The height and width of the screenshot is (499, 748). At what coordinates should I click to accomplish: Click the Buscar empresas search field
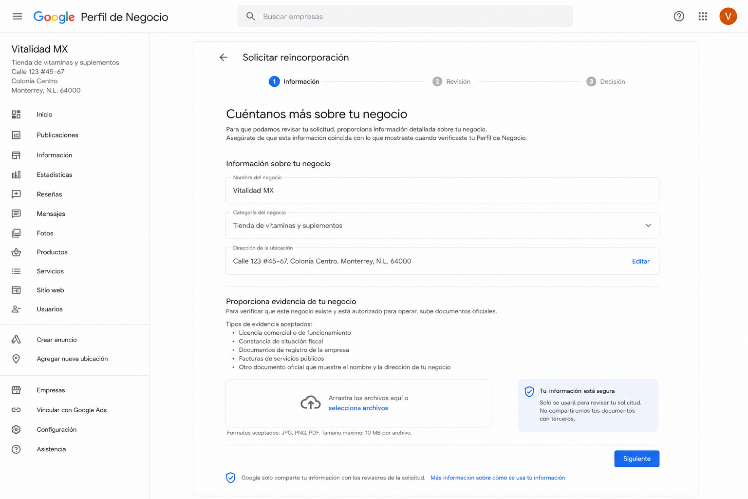(405, 17)
